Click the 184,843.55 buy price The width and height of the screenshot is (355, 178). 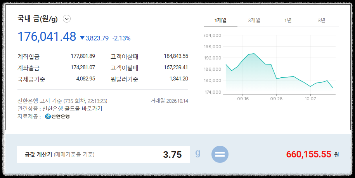(x=176, y=56)
